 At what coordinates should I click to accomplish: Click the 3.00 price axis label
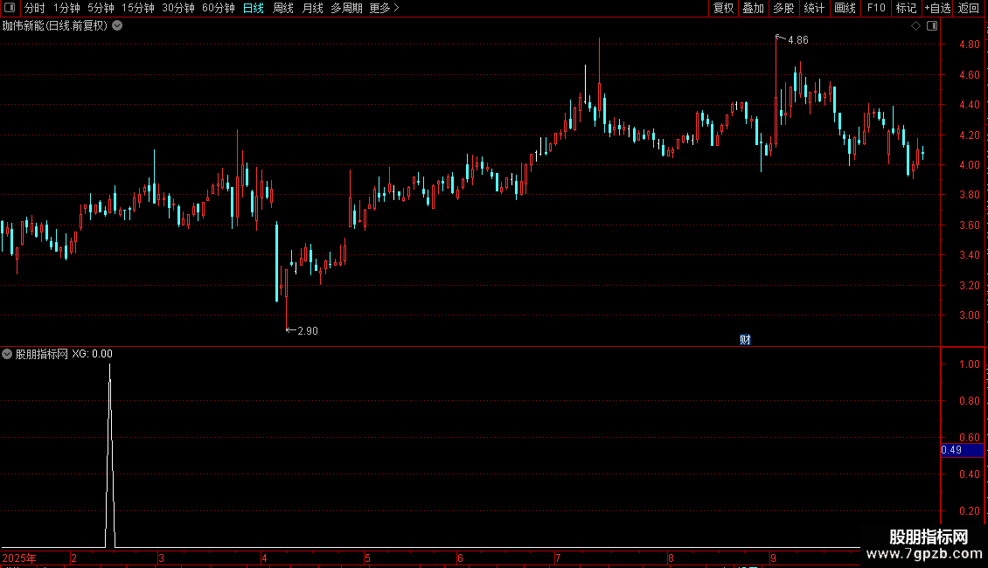pyautogui.click(x=969, y=315)
